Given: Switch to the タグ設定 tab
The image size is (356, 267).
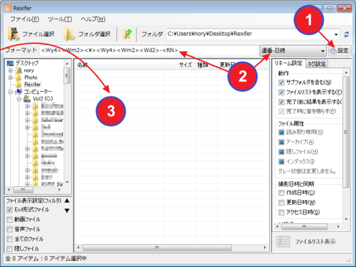Looking at the screenshot, I should [316, 63].
